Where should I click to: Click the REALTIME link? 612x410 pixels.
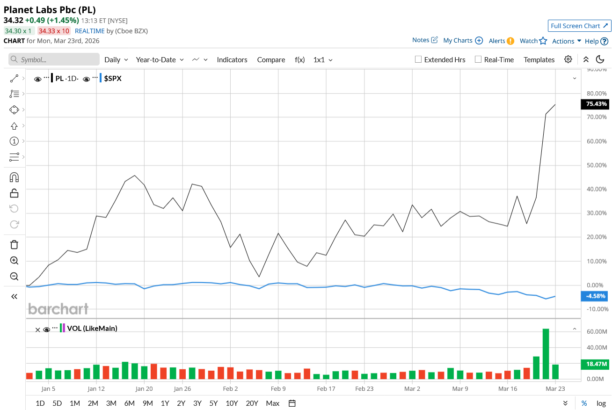[90, 31]
